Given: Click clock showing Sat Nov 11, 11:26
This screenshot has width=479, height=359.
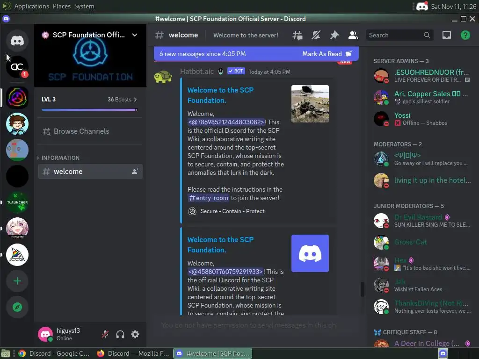Looking at the screenshot, I should click(453, 7).
